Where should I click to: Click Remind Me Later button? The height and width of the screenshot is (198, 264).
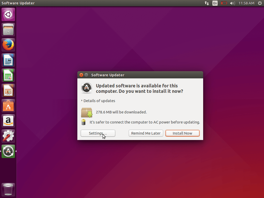click(146, 133)
